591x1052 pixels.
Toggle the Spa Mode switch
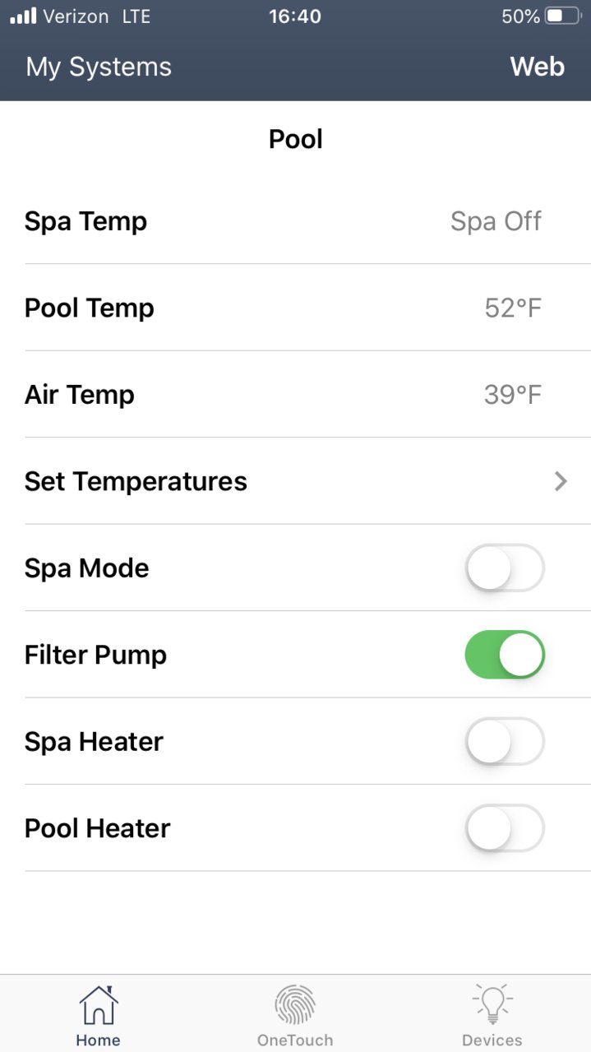pos(505,568)
